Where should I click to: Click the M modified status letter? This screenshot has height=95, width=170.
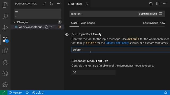pos(60,27)
